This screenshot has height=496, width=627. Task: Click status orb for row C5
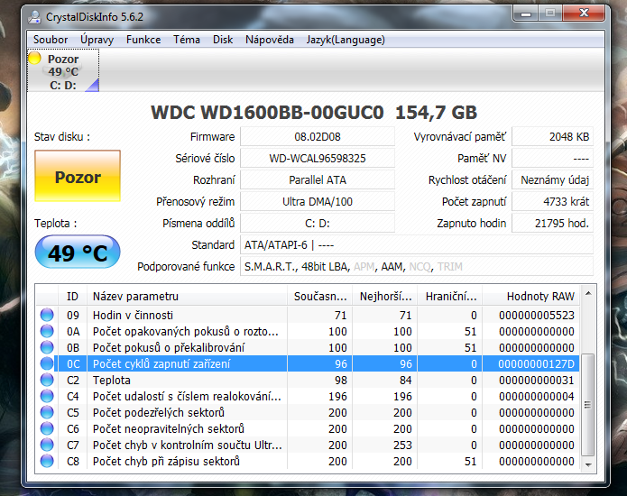(47, 412)
